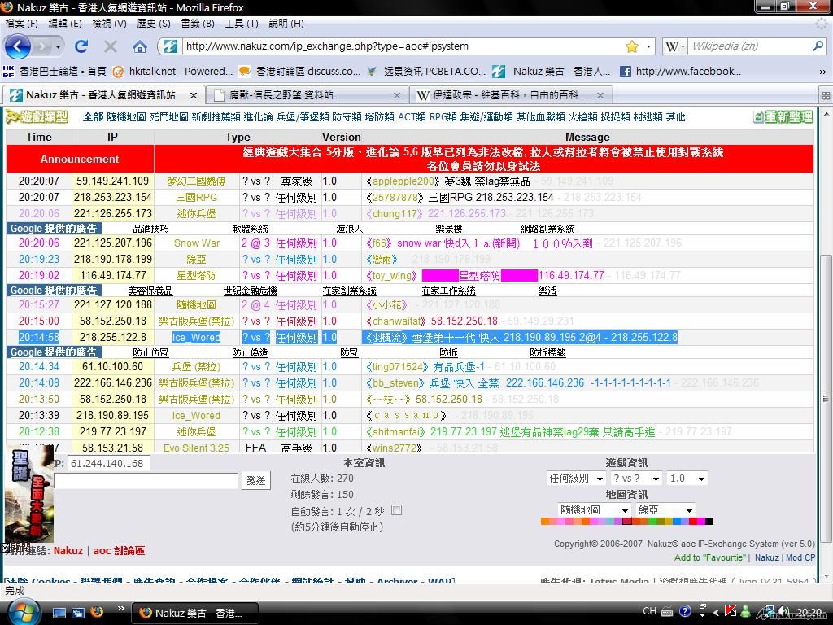Toggle the 自動發言 auto-post checkbox
Image resolution: width=833 pixels, height=625 pixels.
tap(396, 510)
